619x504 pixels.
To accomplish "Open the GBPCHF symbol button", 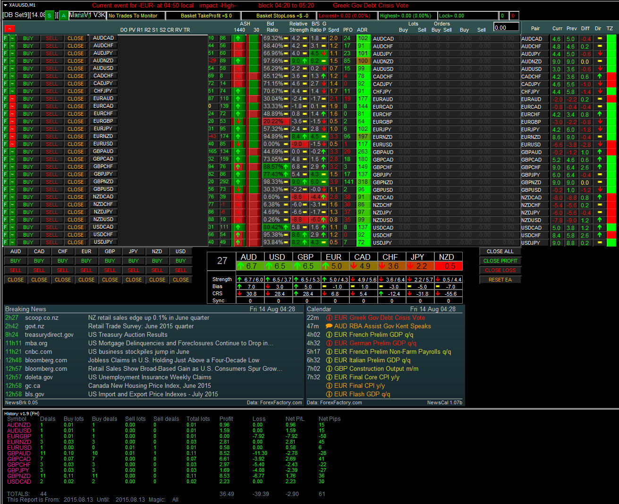I will [103, 166].
